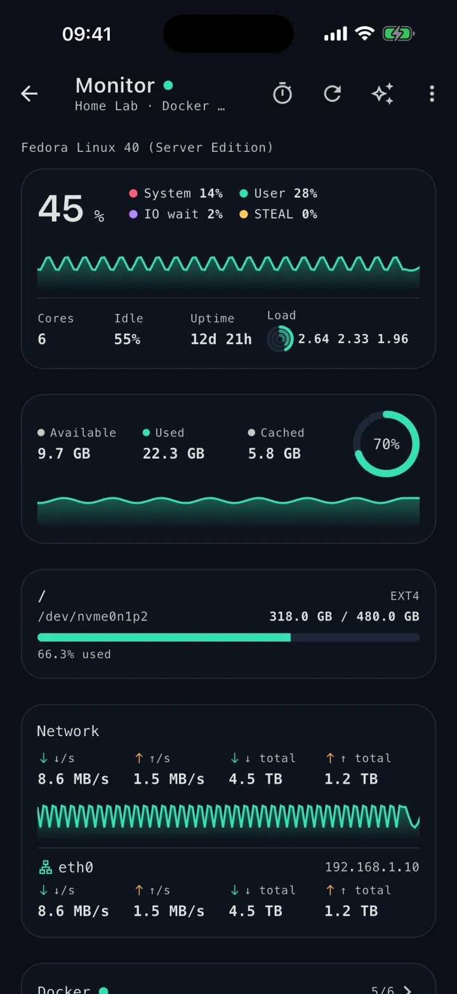Tap the Available 9.7 GB value

click(x=63, y=453)
